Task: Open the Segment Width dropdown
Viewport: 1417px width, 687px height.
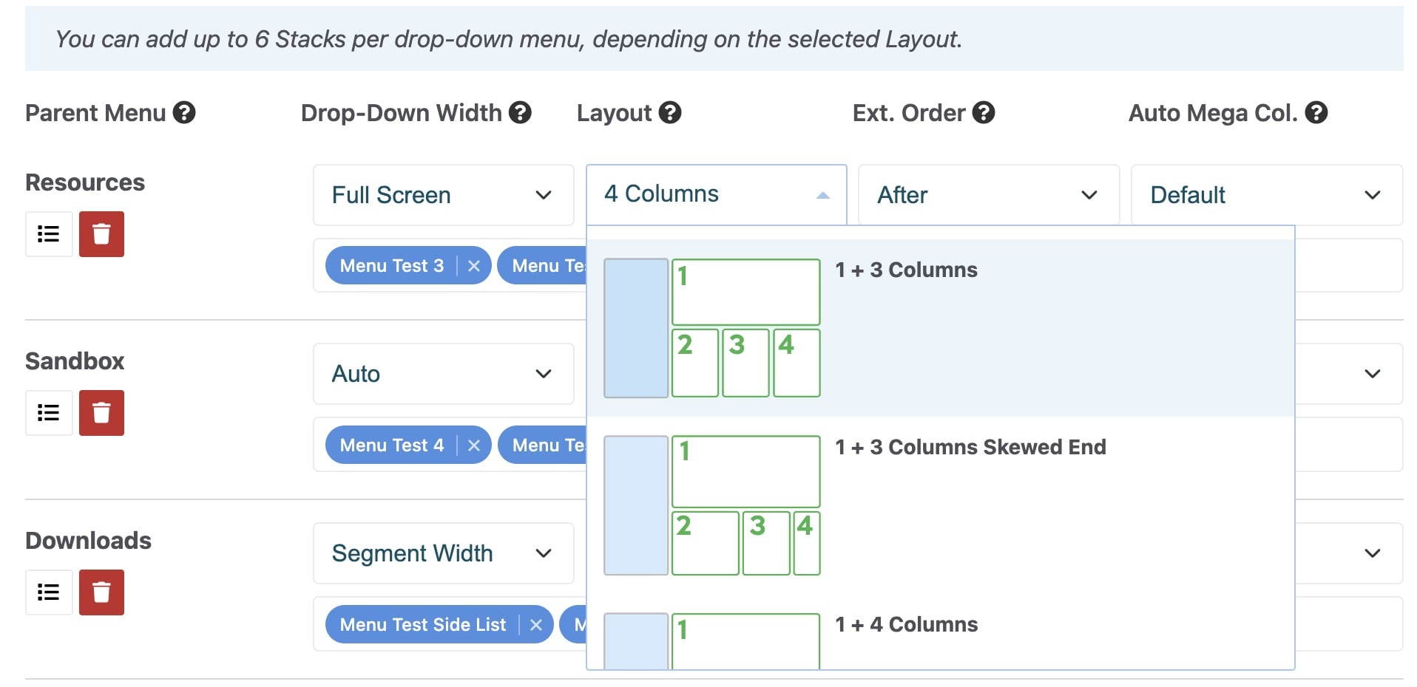Action: pos(443,553)
